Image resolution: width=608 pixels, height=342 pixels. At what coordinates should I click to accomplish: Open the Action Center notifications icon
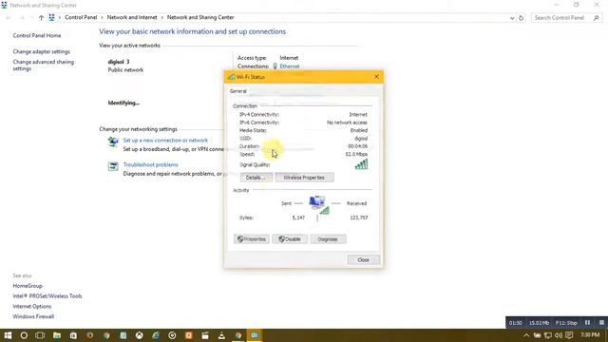(x=569, y=335)
